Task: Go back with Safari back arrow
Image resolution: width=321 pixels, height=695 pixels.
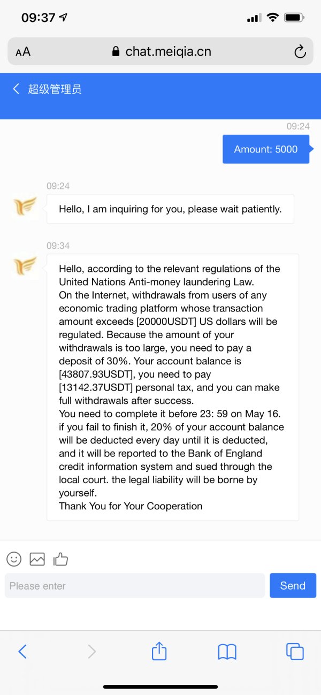Action: [x=22, y=651]
